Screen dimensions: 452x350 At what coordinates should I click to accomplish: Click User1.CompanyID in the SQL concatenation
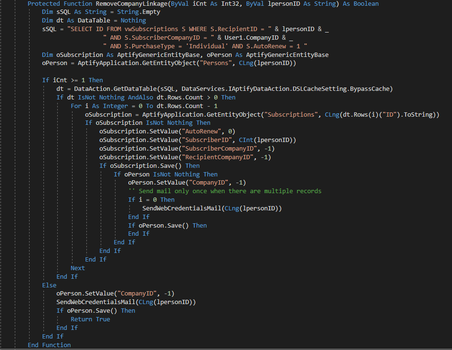252,38
